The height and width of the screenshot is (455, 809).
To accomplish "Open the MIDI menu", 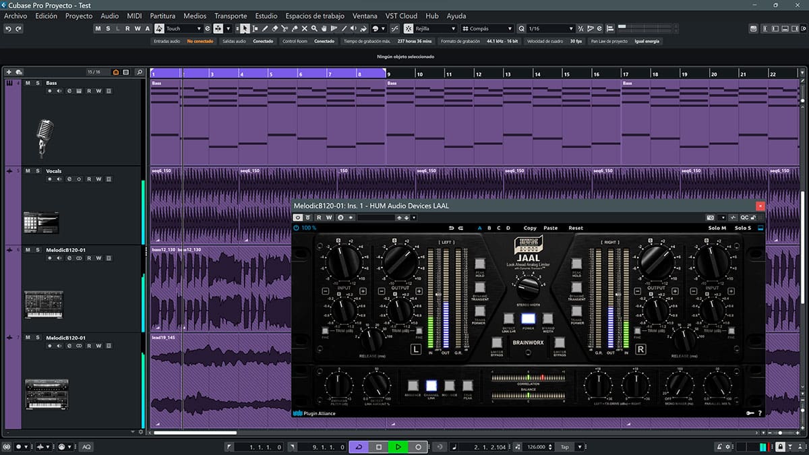I will pyautogui.click(x=134, y=16).
